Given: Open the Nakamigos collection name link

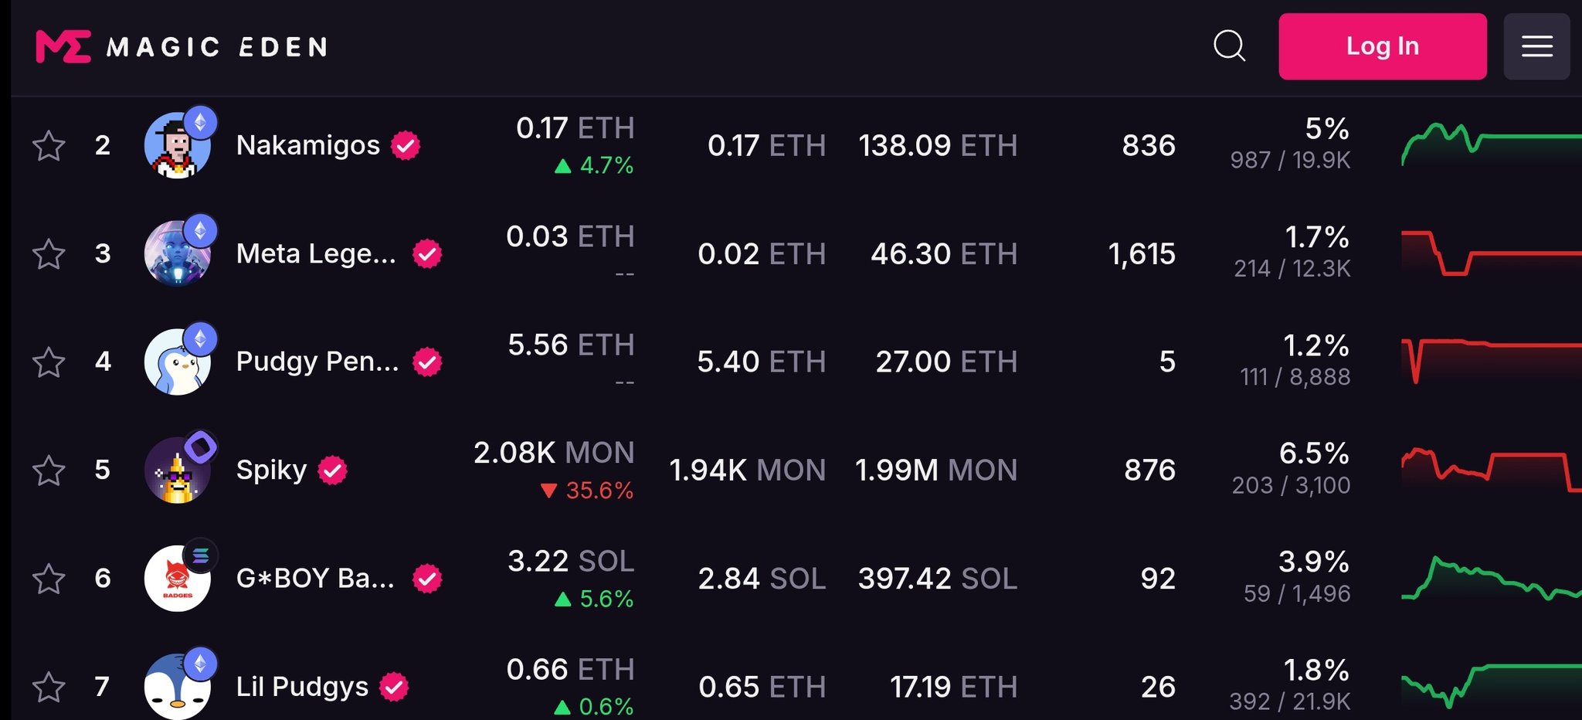Looking at the screenshot, I should 307,145.
